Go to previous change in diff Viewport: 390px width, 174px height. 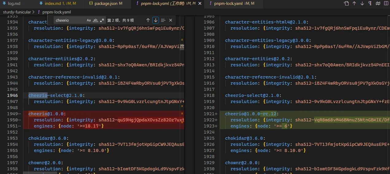(354, 4)
